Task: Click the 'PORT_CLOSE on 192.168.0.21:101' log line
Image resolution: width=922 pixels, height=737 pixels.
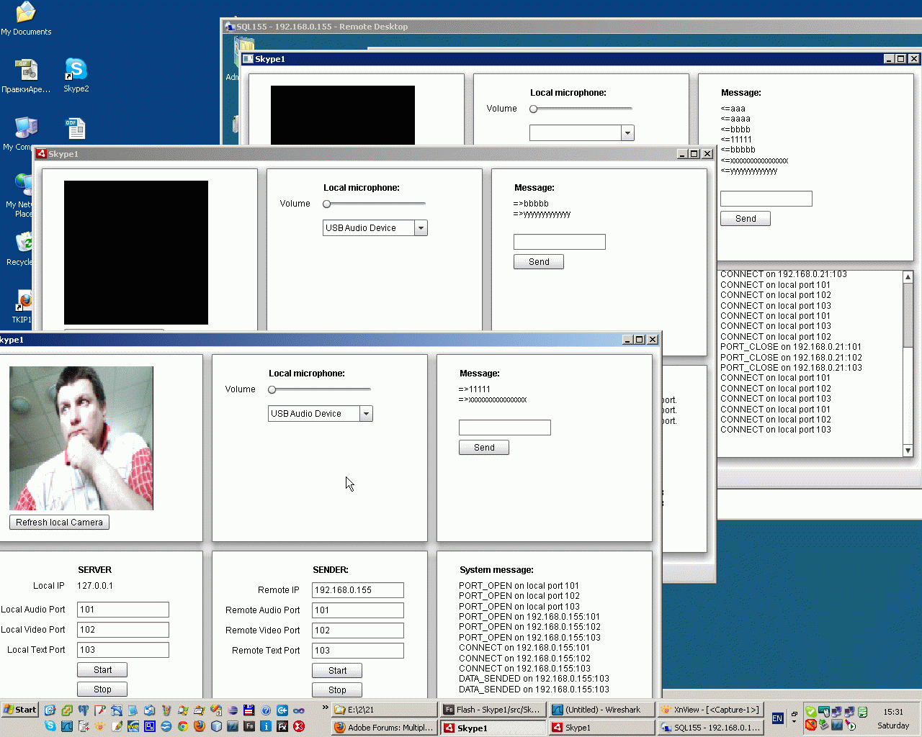Action: pyautogui.click(x=791, y=347)
